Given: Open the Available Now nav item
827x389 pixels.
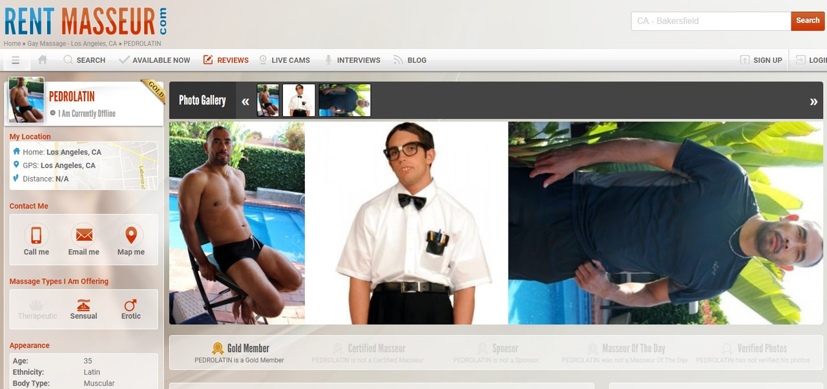Looking at the screenshot, I should (154, 60).
